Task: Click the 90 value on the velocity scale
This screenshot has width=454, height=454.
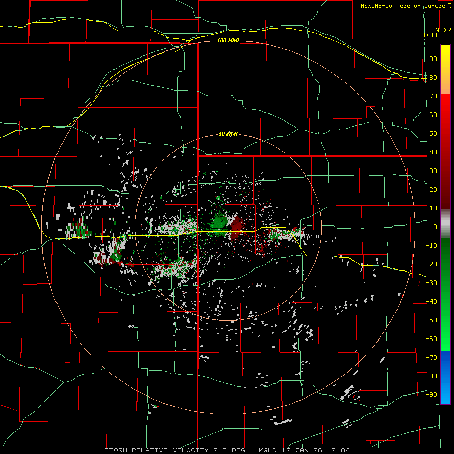Action: coord(433,59)
